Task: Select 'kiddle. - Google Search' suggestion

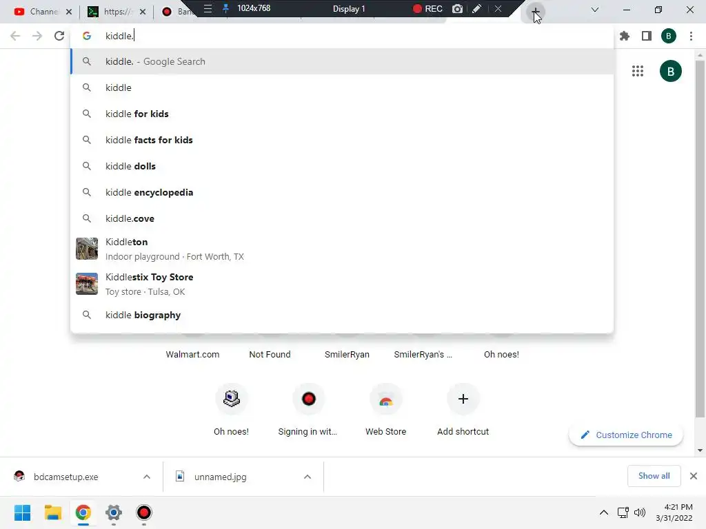Action: [x=342, y=61]
